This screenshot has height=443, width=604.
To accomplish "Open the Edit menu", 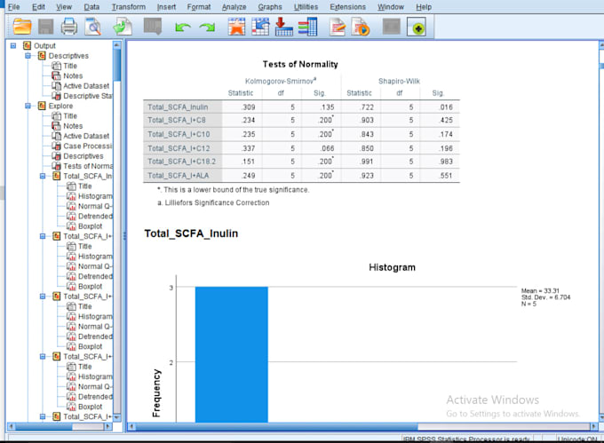I will (38, 7).
